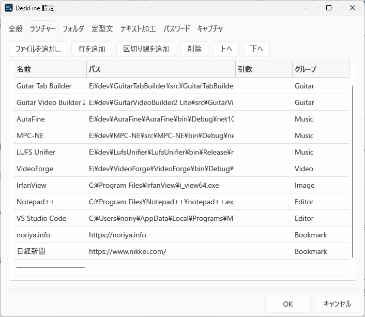This screenshot has width=365, height=317.
Task: Select the VS Studio Code name cell
Action: tap(50, 218)
